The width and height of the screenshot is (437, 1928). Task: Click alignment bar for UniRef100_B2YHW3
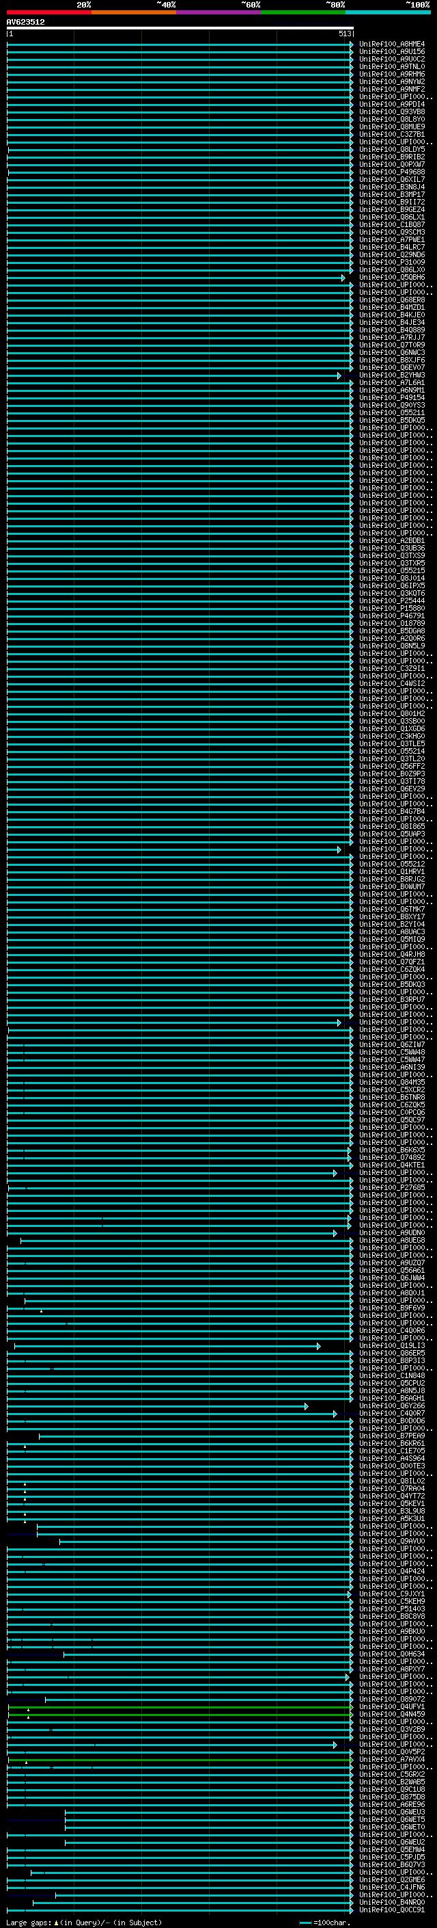tap(173, 375)
